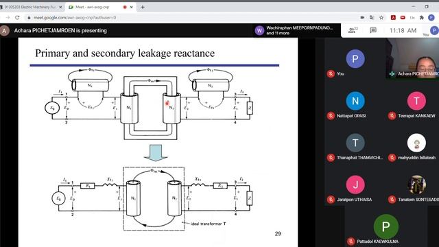Switch to the Meet tab
This screenshot has width=439, height=247.
(x=101, y=7)
